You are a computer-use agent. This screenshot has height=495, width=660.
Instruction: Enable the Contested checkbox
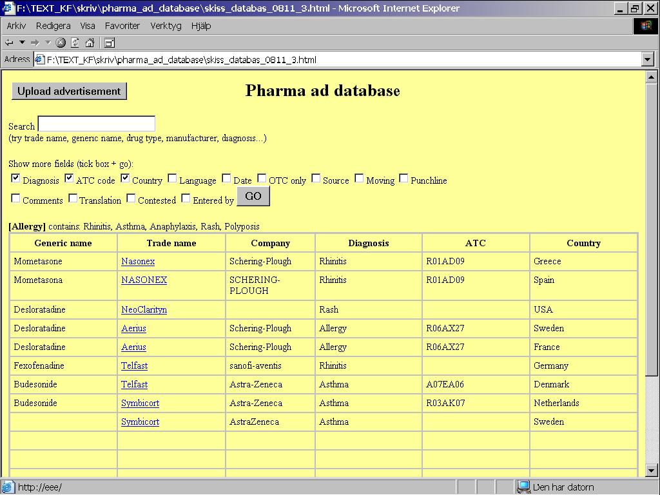131,198
